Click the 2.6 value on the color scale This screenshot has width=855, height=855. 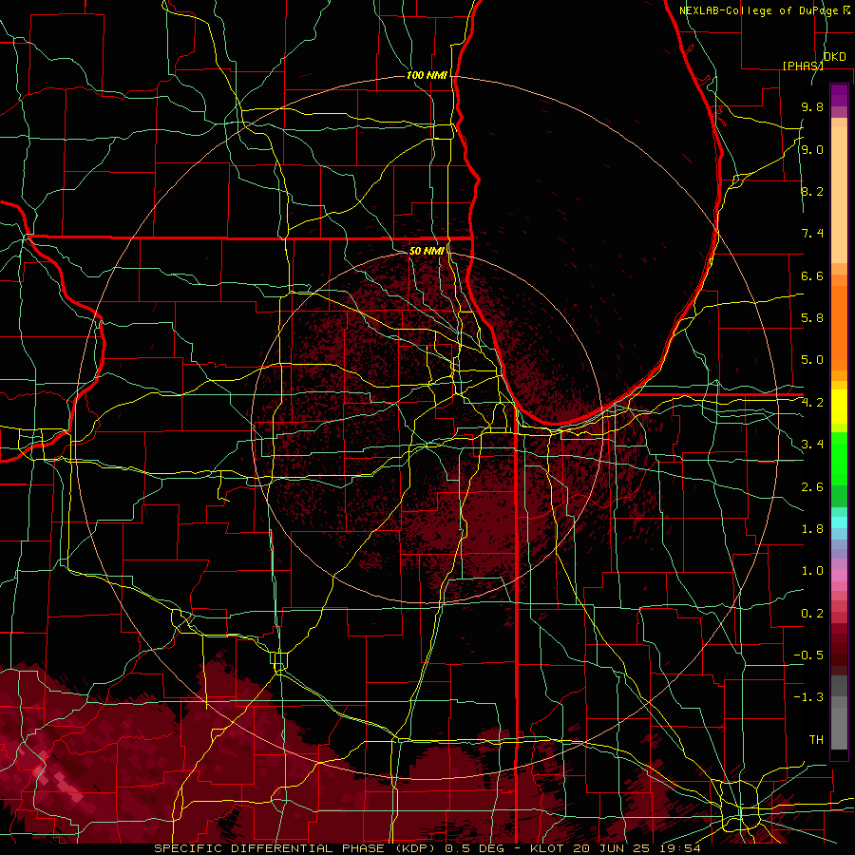[x=812, y=487]
